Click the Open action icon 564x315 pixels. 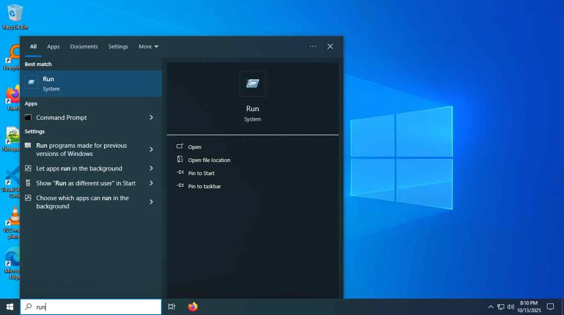(x=180, y=146)
